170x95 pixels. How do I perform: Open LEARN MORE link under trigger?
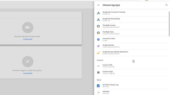[x=28, y=73]
